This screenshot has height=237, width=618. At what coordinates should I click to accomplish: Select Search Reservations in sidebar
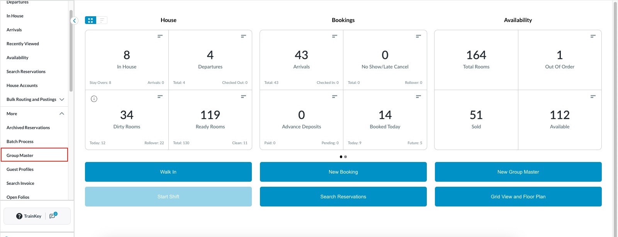tap(26, 72)
